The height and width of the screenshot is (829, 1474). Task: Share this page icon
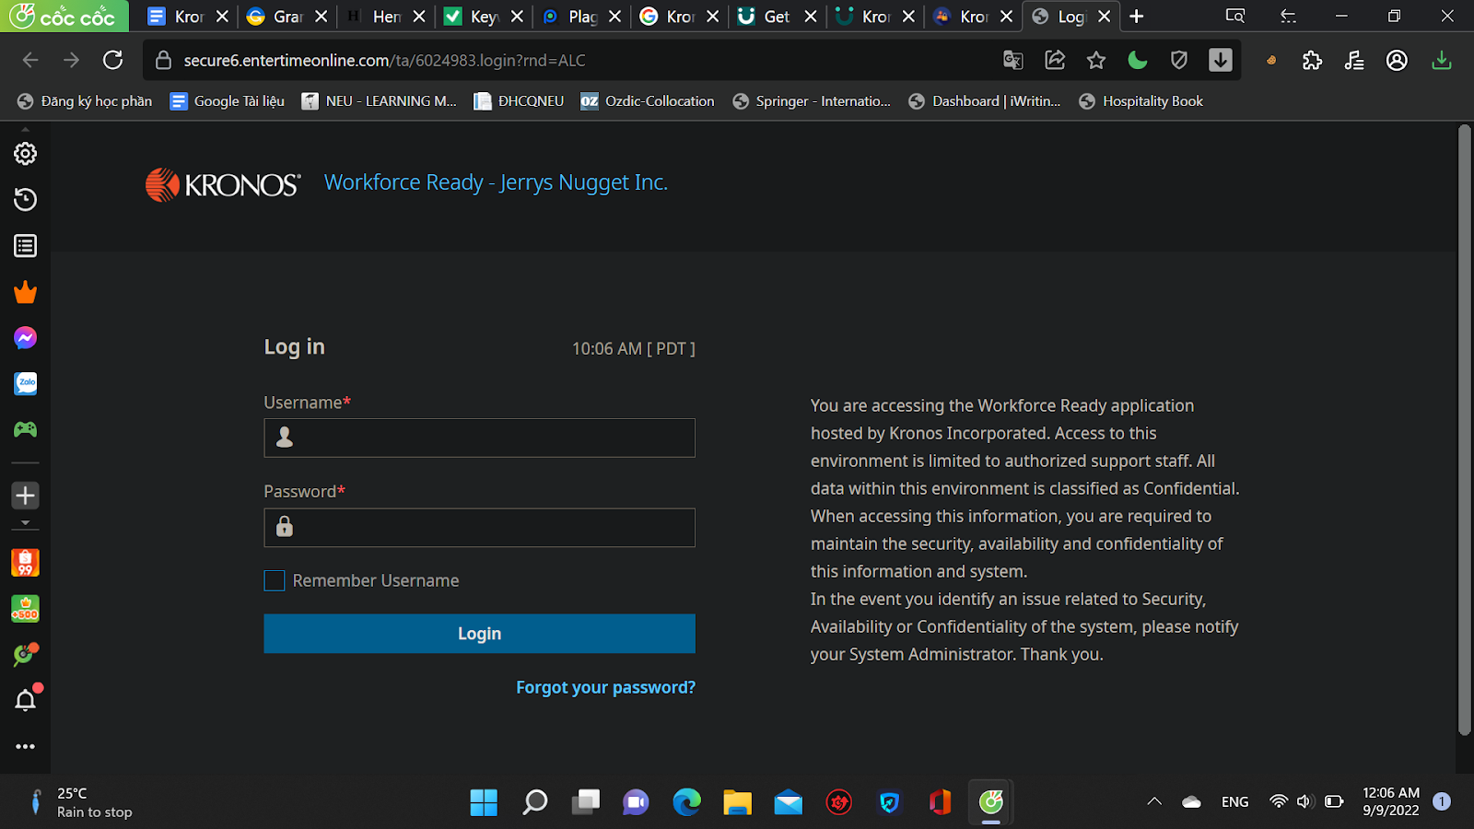point(1055,60)
